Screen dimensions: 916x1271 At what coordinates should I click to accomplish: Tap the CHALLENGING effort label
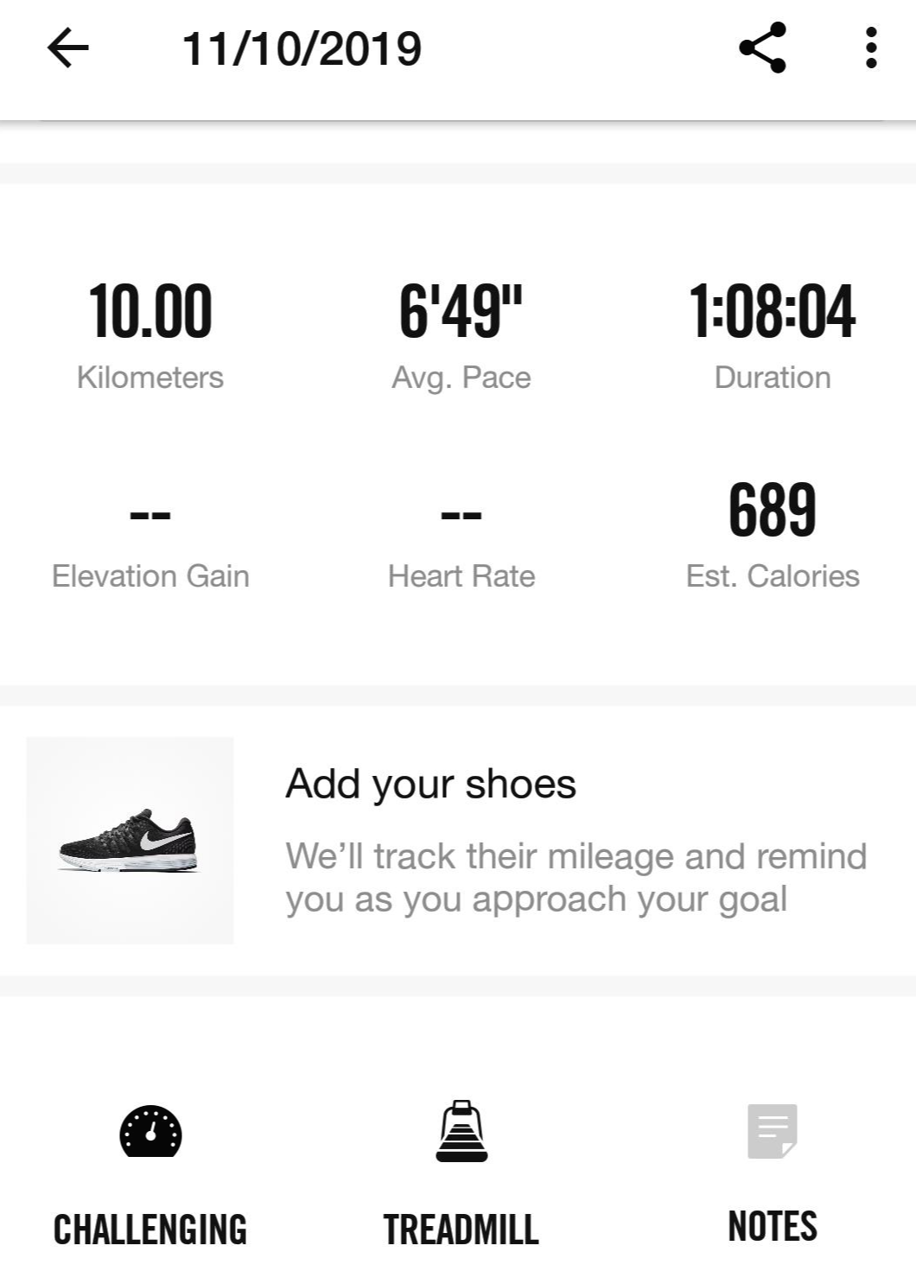coord(150,1230)
